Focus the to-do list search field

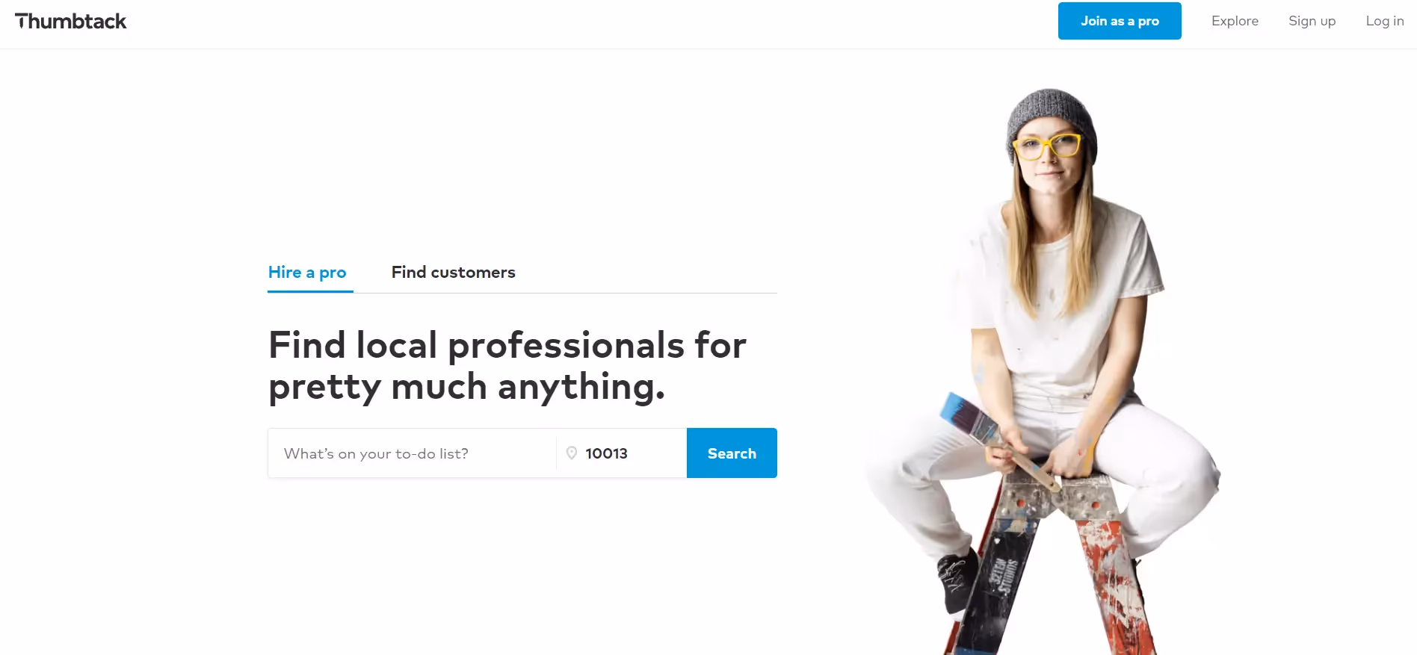(x=412, y=453)
